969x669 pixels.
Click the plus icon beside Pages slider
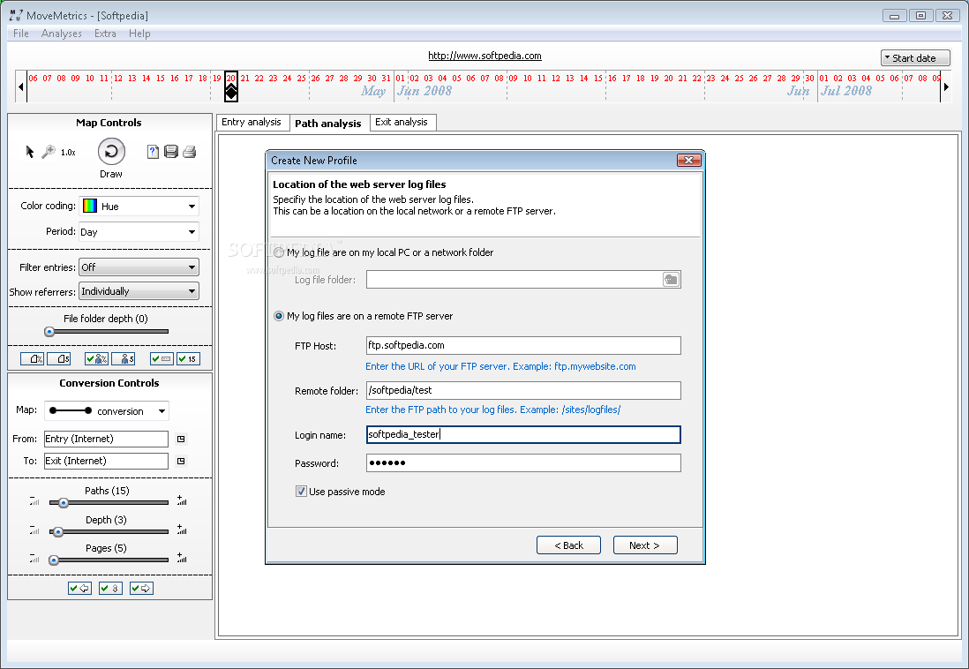(x=182, y=559)
